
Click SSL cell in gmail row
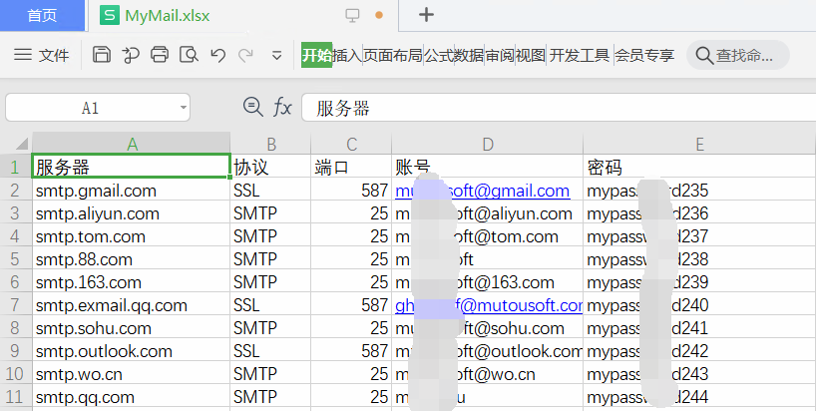(x=270, y=191)
